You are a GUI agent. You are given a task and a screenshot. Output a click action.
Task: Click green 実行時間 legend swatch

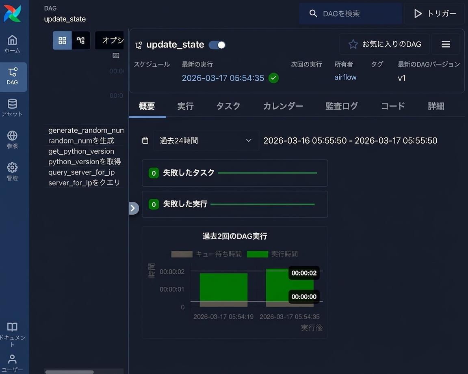tap(258, 254)
